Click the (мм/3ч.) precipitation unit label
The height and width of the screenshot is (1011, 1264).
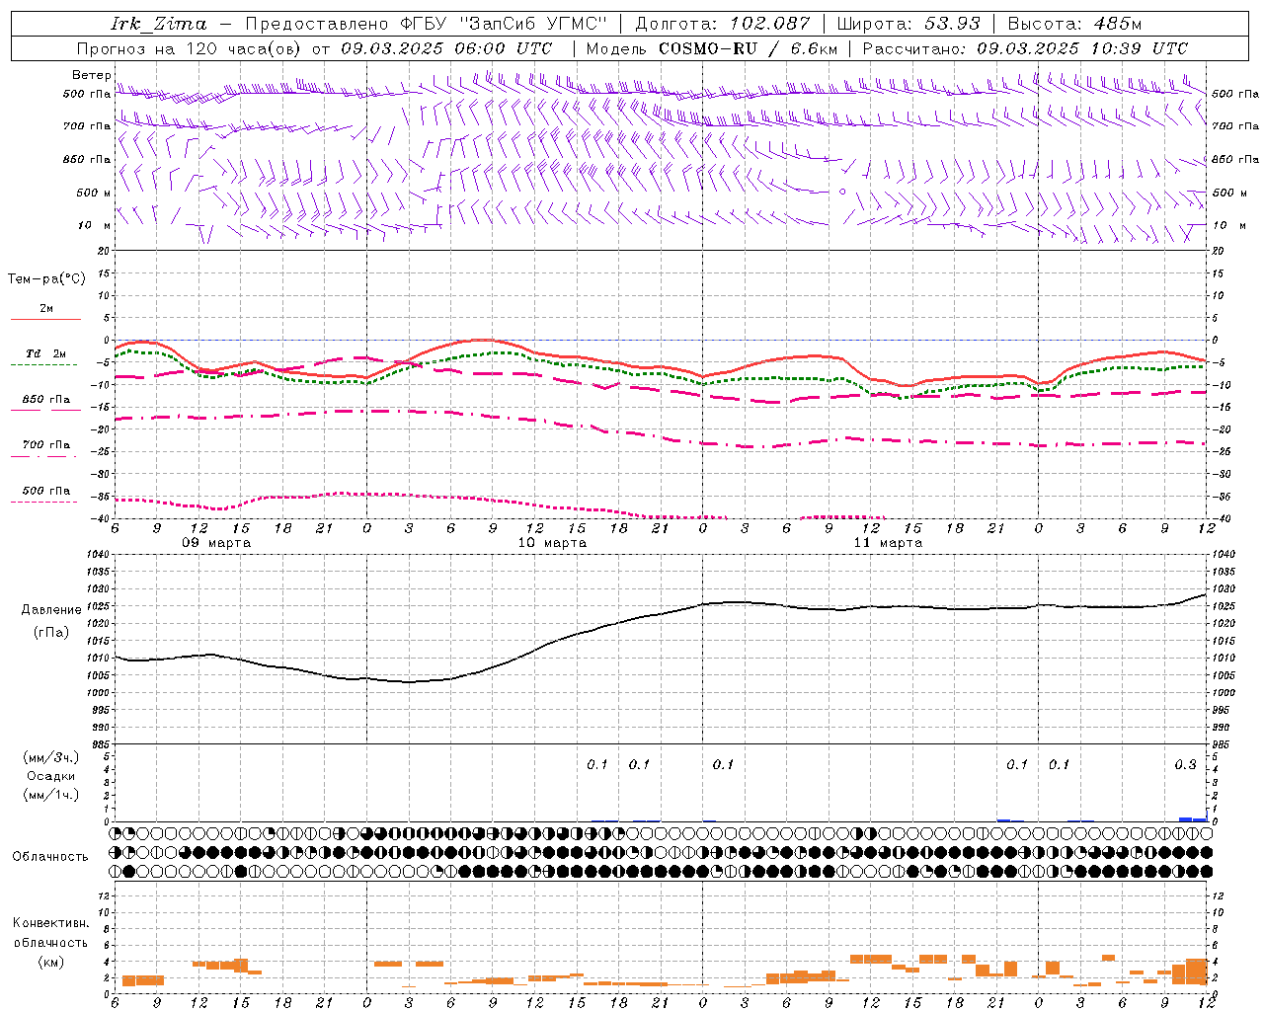tap(51, 758)
